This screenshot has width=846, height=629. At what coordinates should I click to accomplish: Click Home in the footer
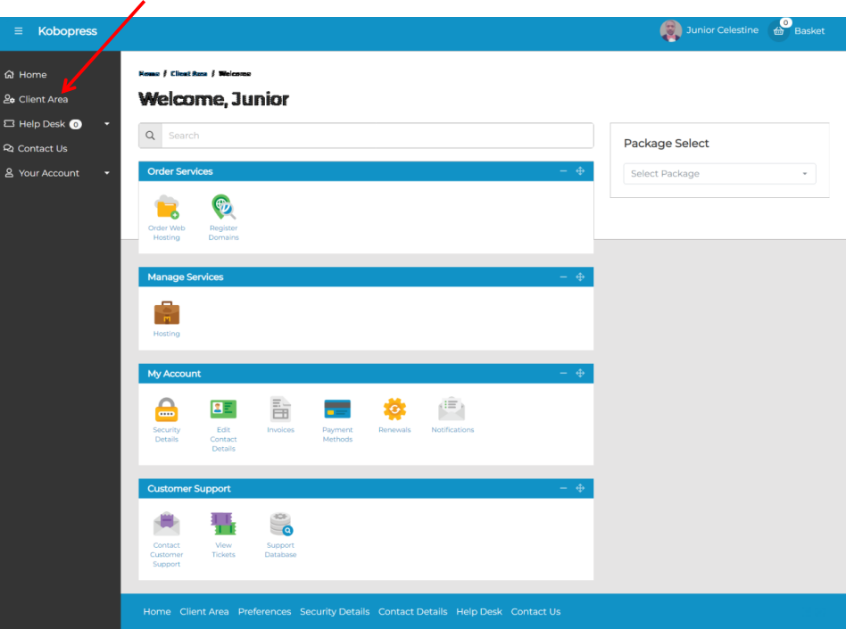click(x=157, y=612)
